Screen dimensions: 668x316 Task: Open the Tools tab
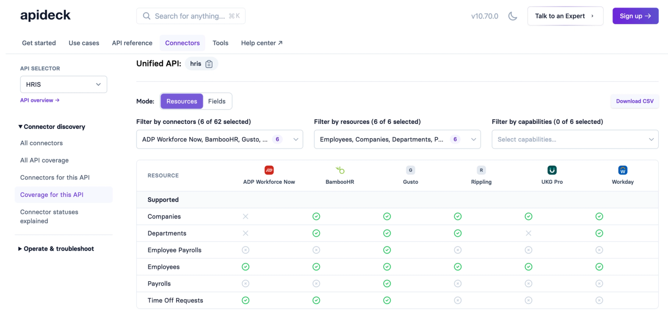(220, 43)
